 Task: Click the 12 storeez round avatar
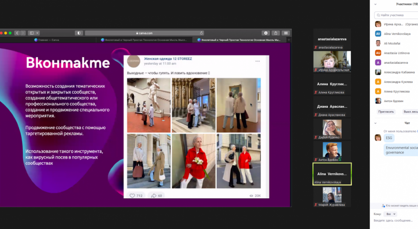[134, 61]
